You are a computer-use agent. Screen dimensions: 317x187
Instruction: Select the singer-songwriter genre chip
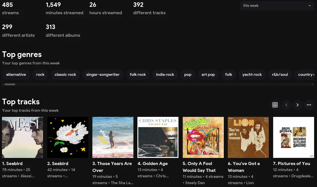point(103,75)
